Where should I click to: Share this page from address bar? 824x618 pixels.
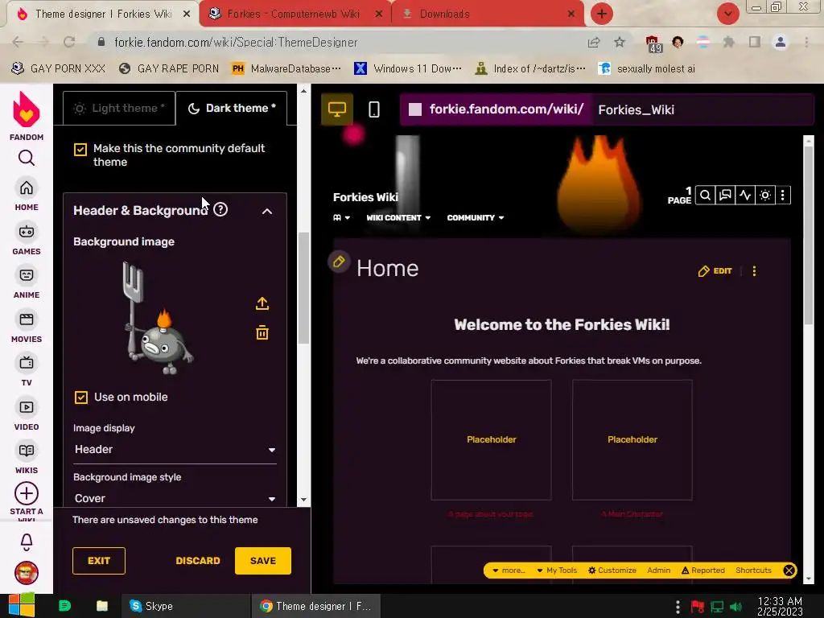[594, 42]
